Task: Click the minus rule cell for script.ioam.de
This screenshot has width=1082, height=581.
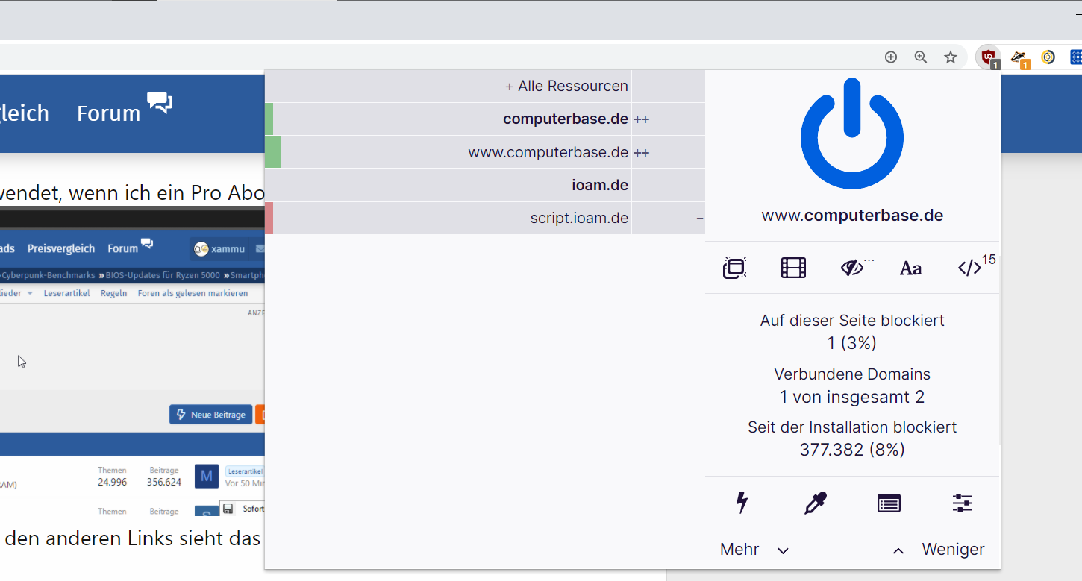Action: pyautogui.click(x=668, y=218)
